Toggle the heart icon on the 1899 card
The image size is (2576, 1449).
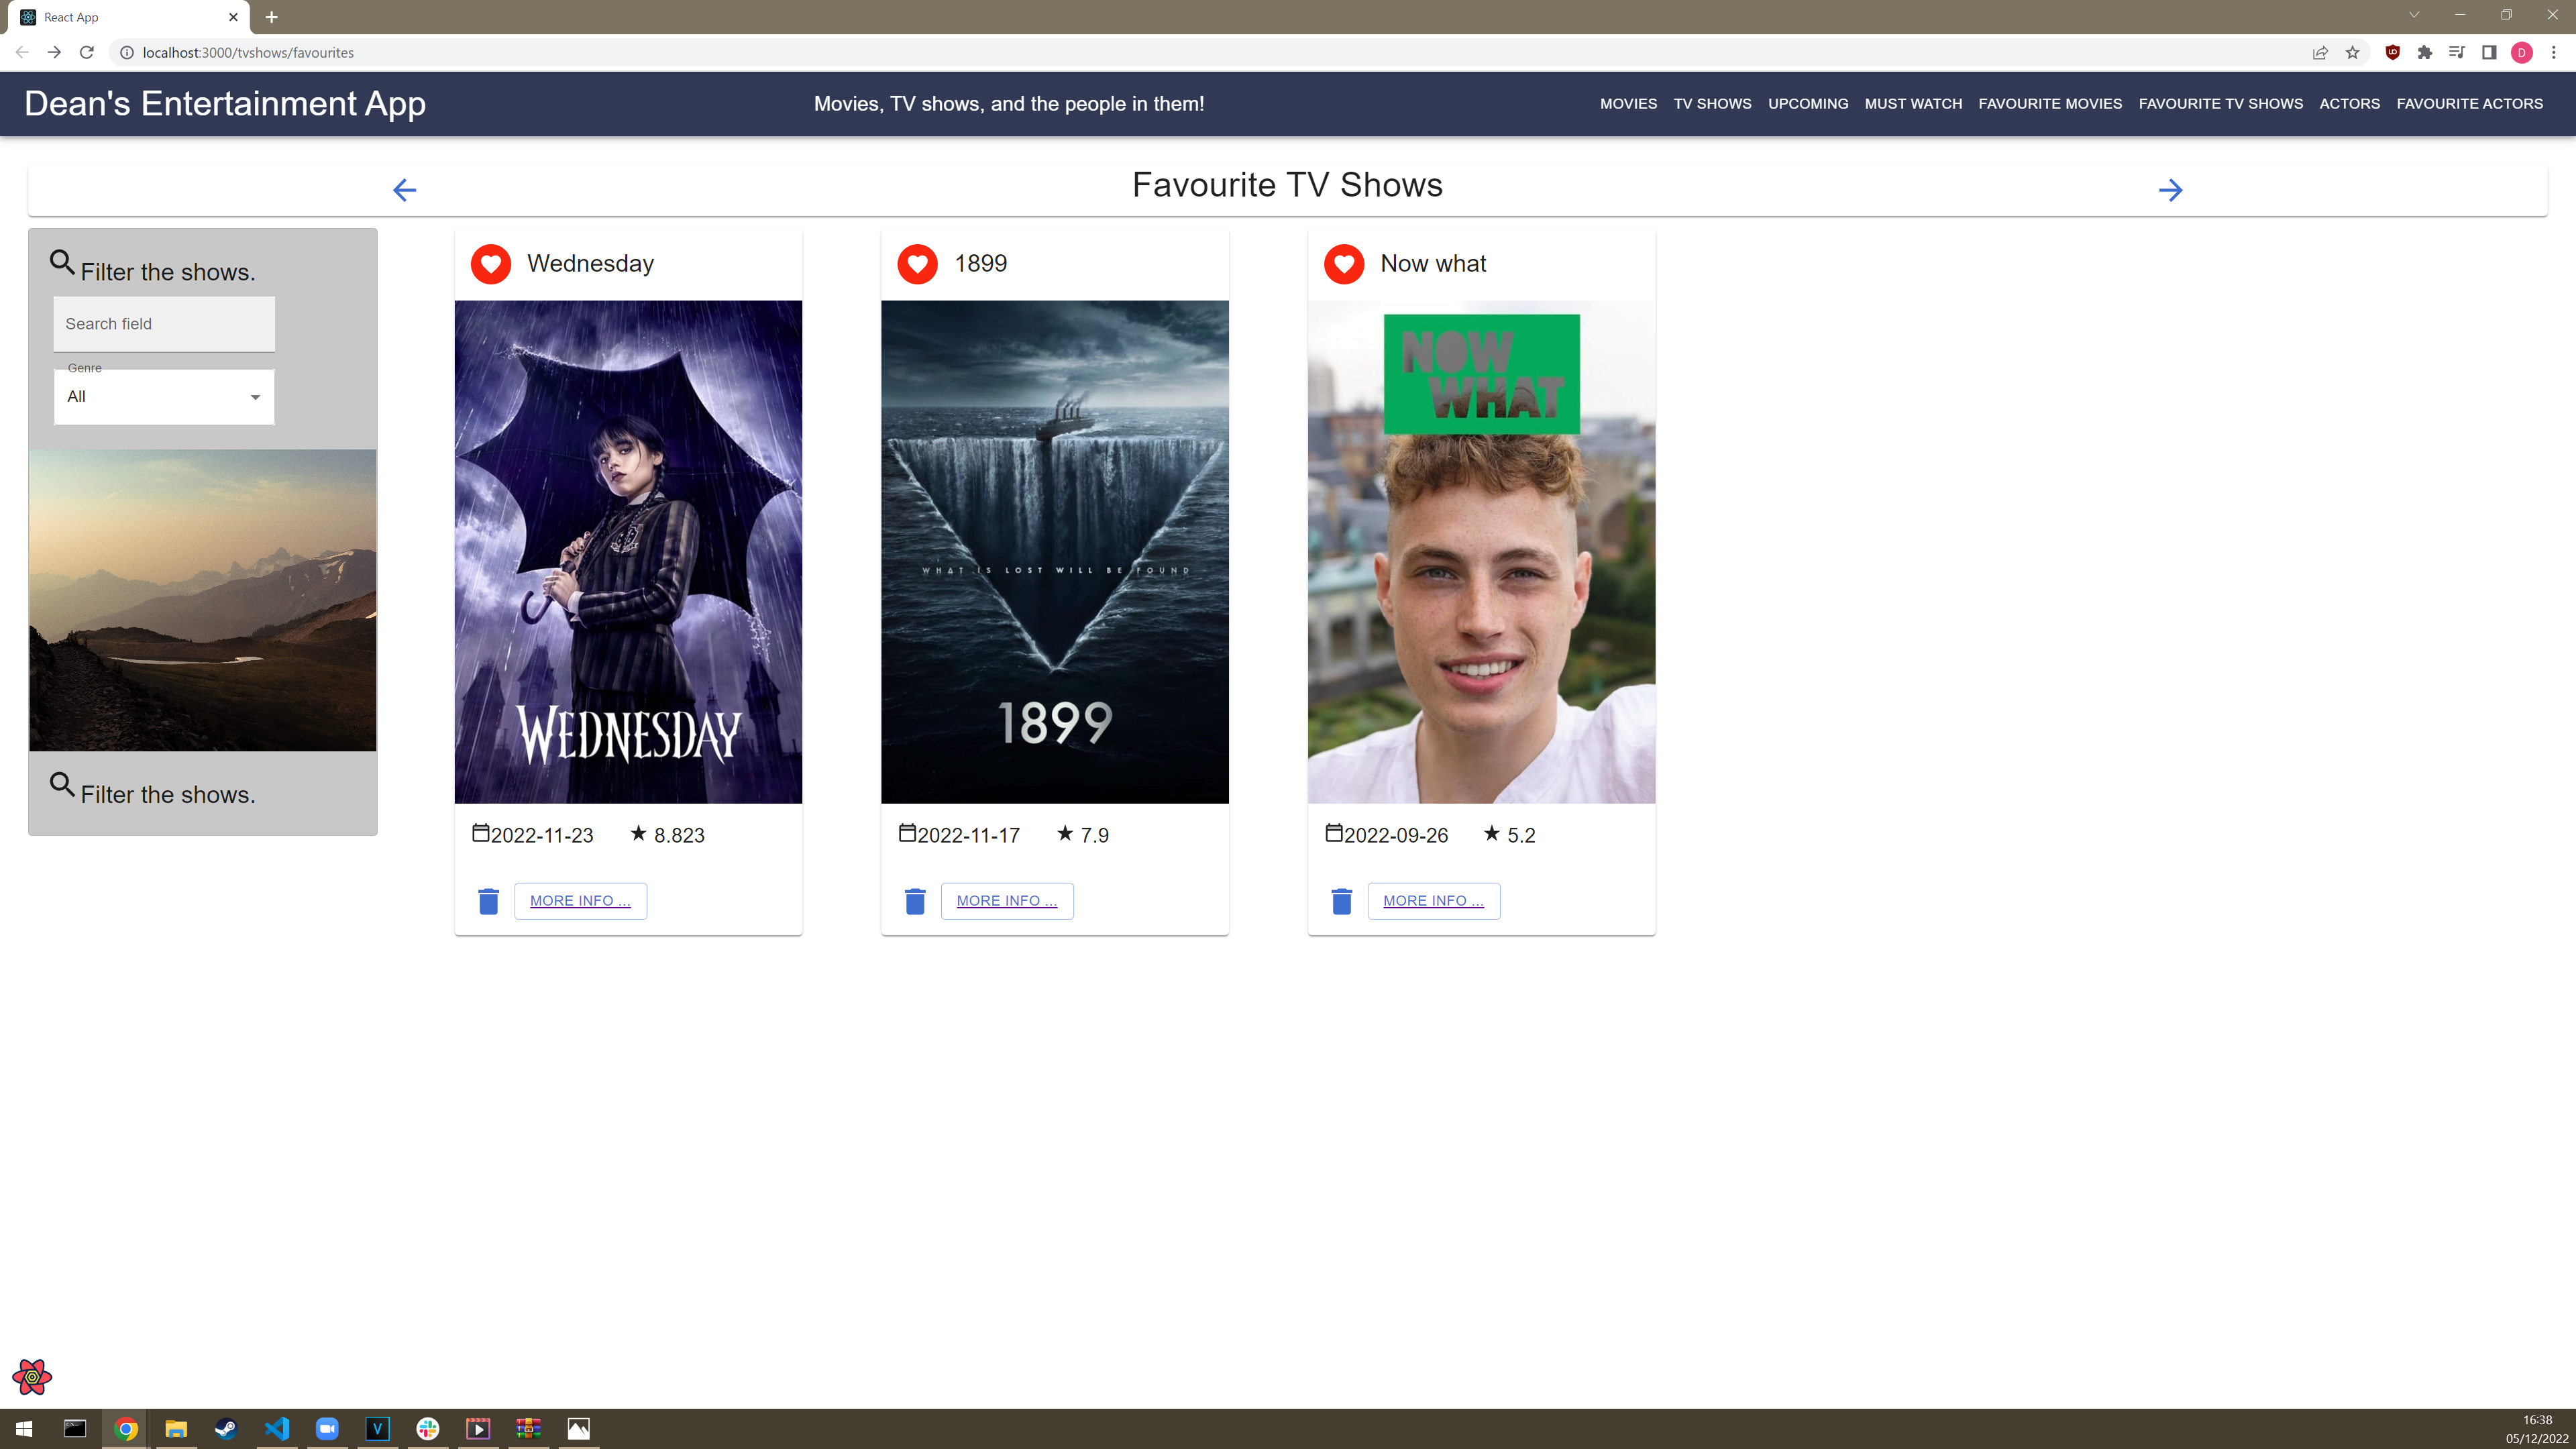pos(917,264)
